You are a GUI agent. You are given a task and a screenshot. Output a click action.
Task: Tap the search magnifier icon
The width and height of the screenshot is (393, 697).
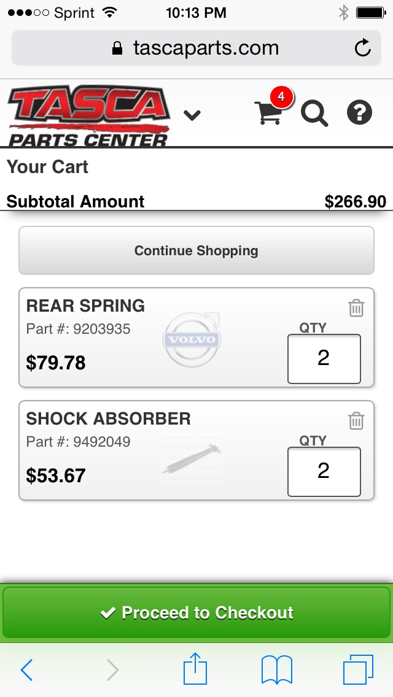click(x=314, y=114)
